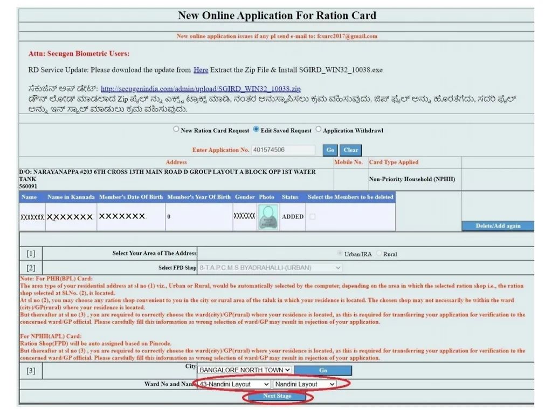Click the New Online Application For Ration Card title
Screen dimensions: 552x410
click(277, 16)
